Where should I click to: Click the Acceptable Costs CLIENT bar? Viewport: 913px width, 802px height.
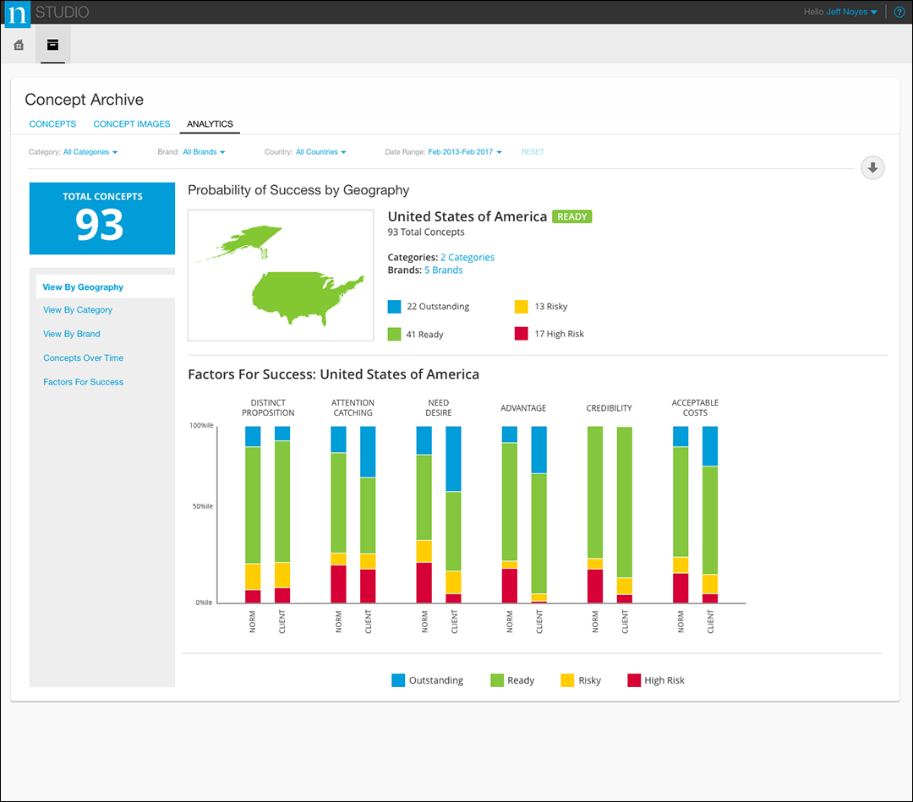click(710, 515)
